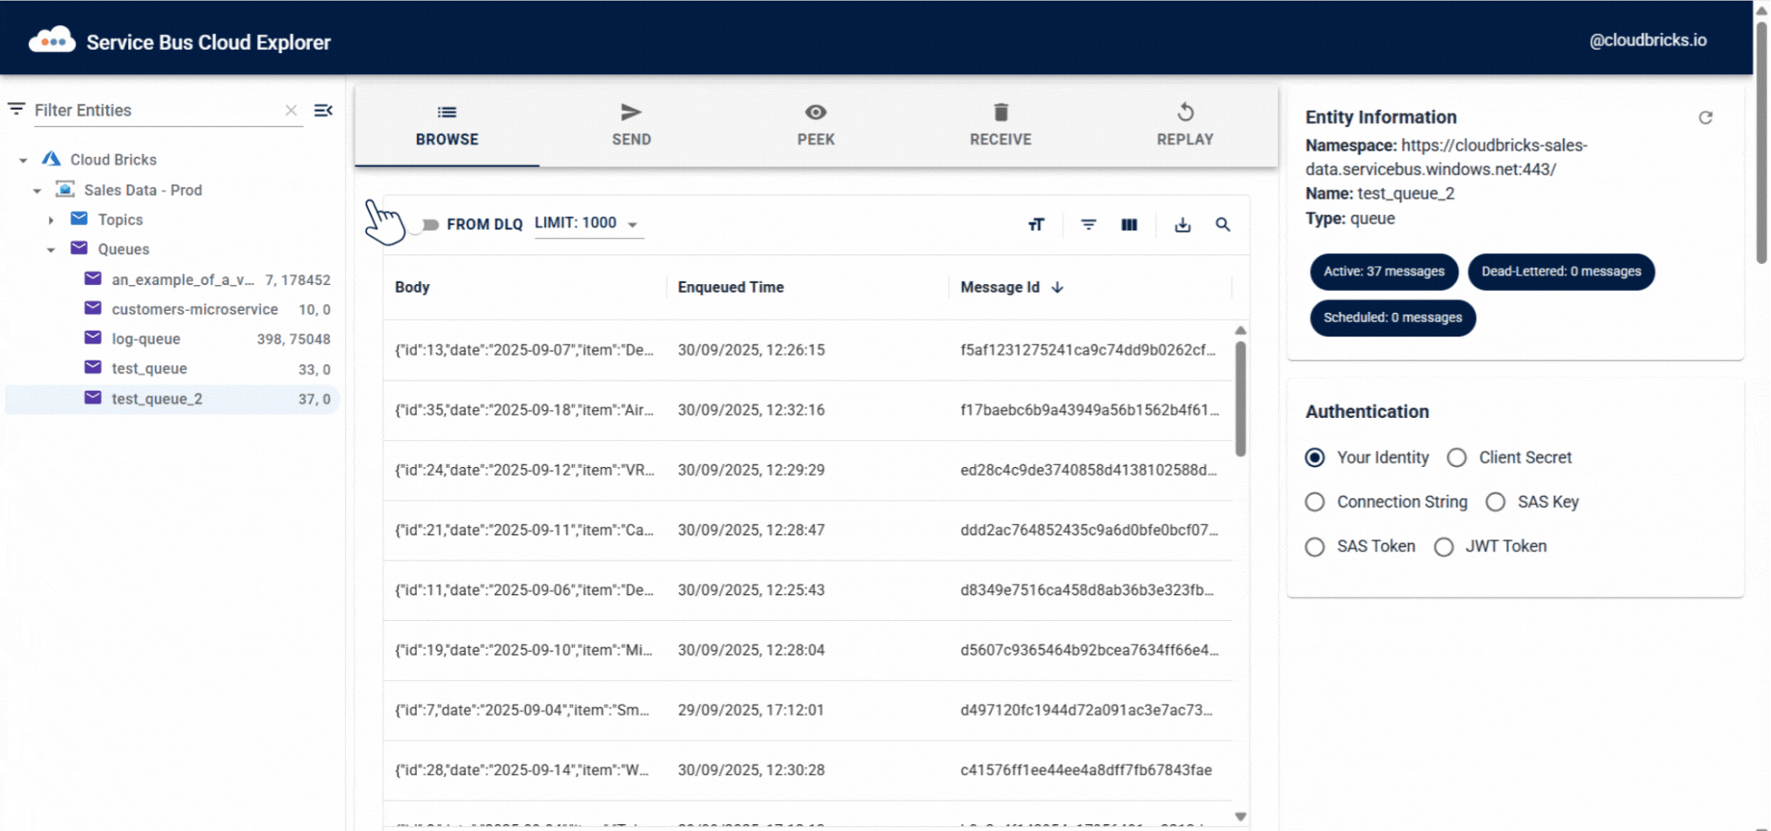This screenshot has width=1771, height=831.
Task: Click the table scroll down arrow
Action: click(1241, 816)
